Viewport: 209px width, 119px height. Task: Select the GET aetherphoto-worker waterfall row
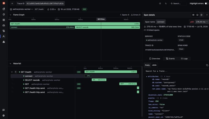point(75,84)
